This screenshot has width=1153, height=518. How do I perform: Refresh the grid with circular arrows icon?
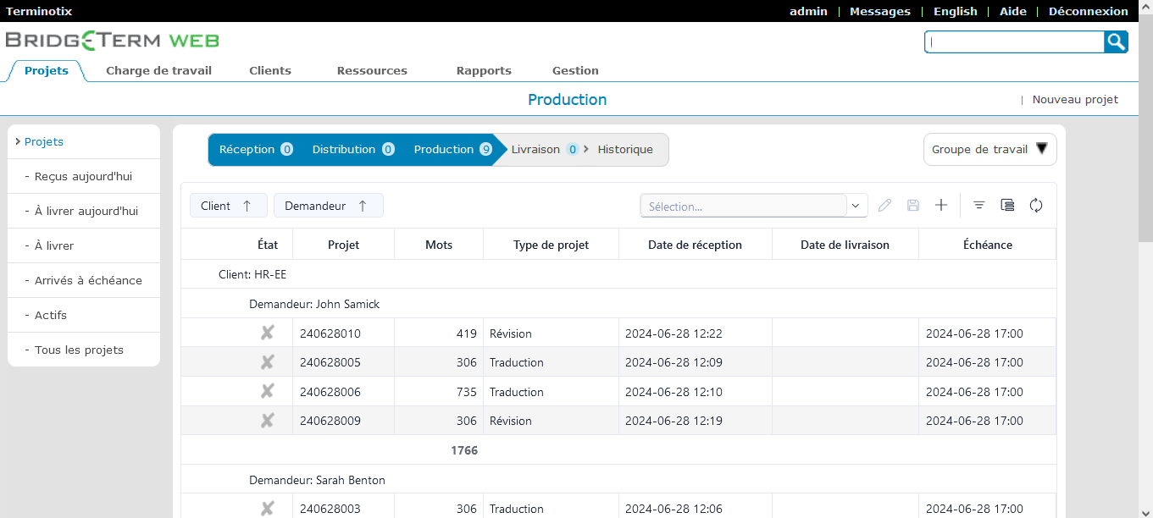pyautogui.click(x=1035, y=205)
